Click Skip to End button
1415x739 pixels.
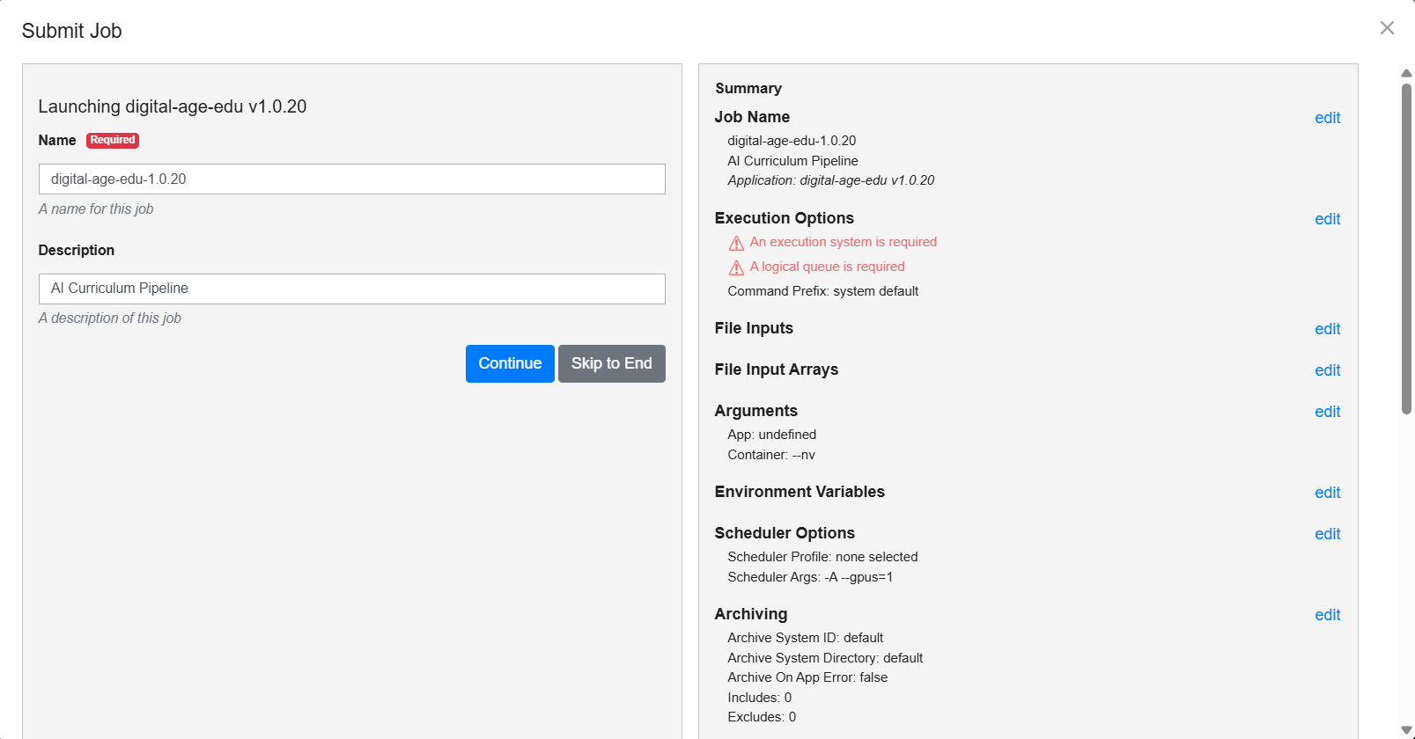(612, 363)
